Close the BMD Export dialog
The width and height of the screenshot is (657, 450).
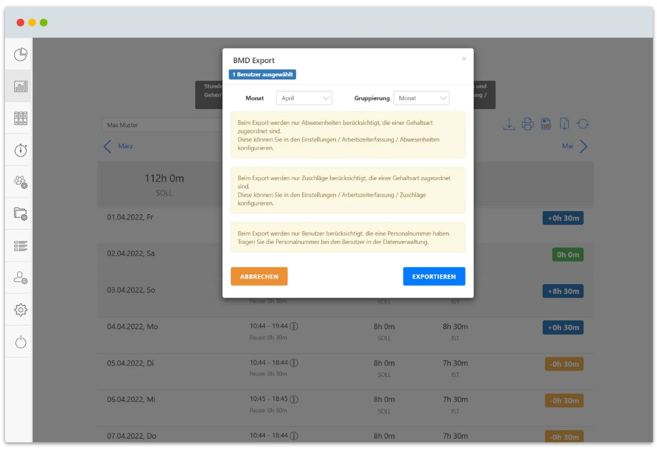coord(464,59)
